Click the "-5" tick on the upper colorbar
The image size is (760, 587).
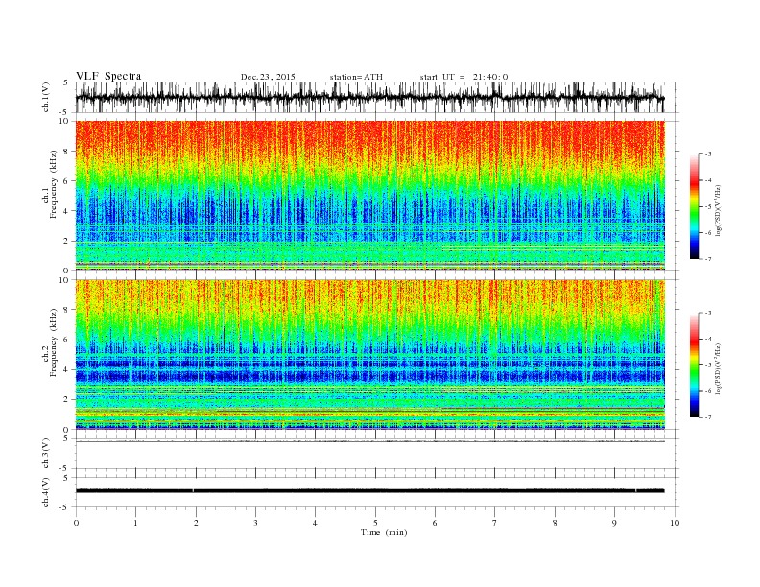708,207
